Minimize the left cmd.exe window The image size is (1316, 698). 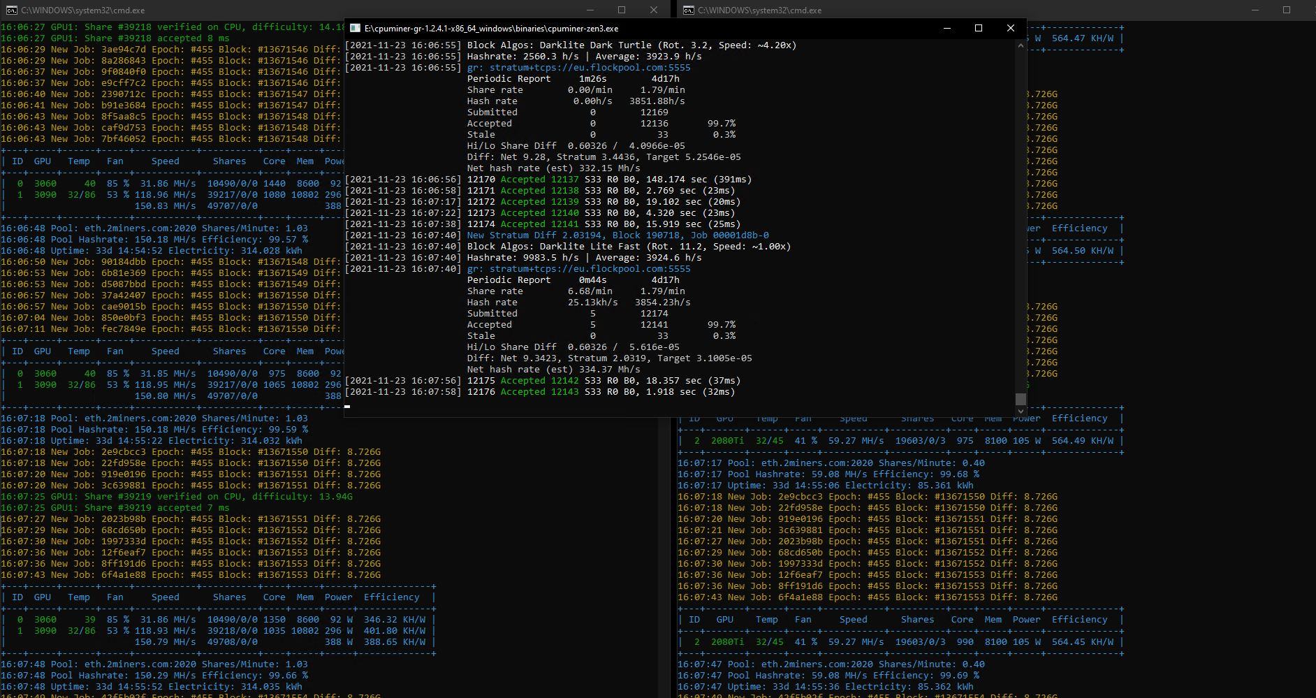pyautogui.click(x=590, y=10)
